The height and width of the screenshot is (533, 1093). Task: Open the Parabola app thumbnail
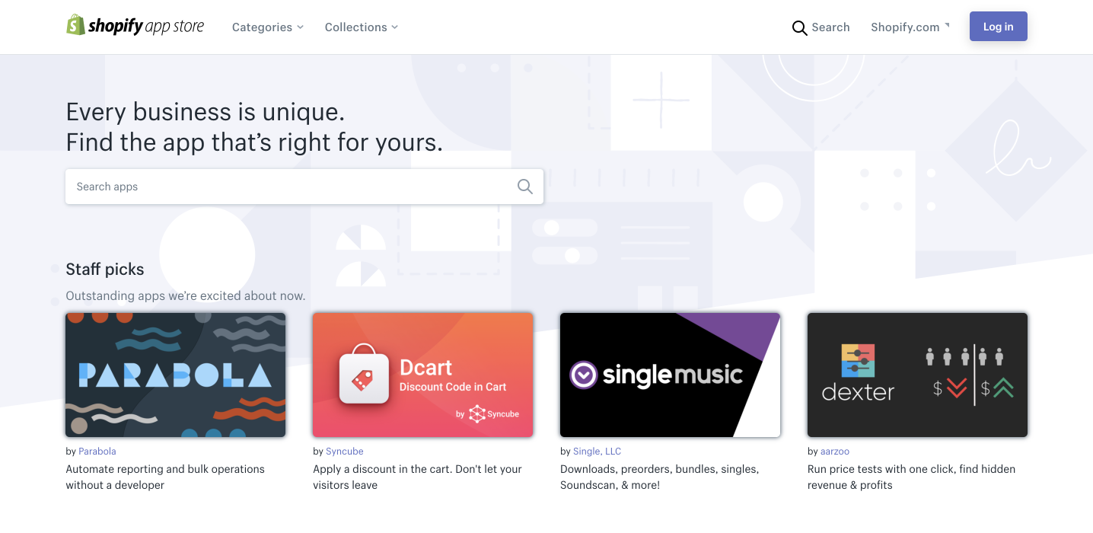(176, 375)
